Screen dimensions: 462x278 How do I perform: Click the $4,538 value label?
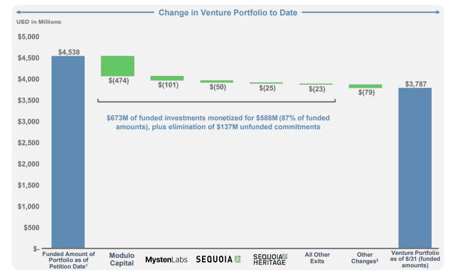pos(68,51)
